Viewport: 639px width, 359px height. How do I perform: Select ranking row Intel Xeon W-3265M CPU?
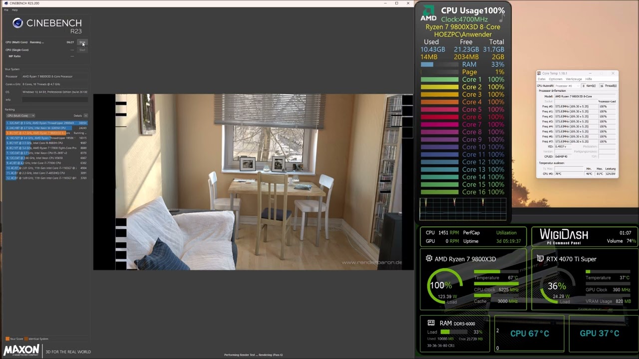[x=46, y=128]
